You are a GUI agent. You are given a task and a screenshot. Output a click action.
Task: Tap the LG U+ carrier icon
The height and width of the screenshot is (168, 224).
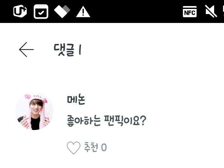click(20, 11)
